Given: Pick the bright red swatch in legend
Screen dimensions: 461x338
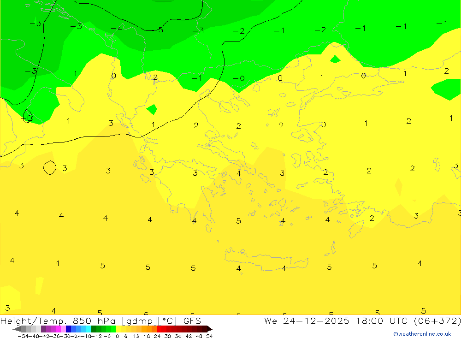Looking at the screenshot, I should coord(160,329).
